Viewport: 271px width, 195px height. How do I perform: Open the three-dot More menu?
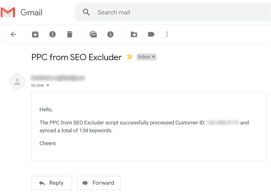(x=167, y=34)
